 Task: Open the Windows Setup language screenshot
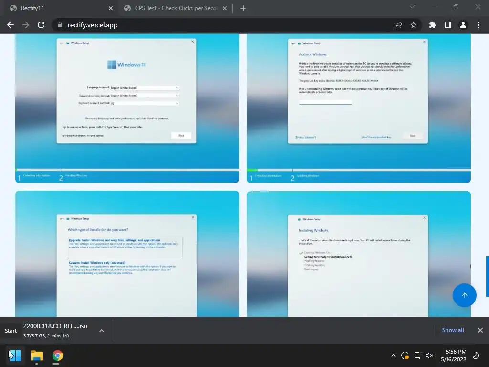(x=127, y=108)
